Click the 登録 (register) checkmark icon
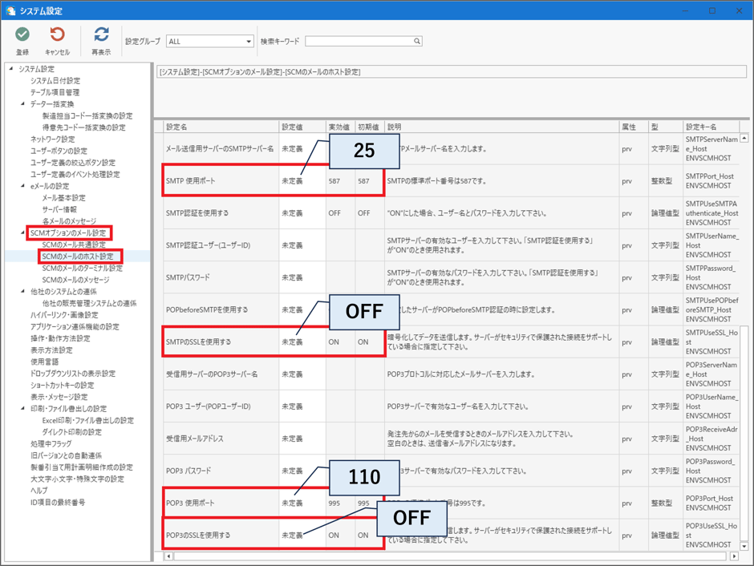The image size is (754, 566). coord(22,34)
